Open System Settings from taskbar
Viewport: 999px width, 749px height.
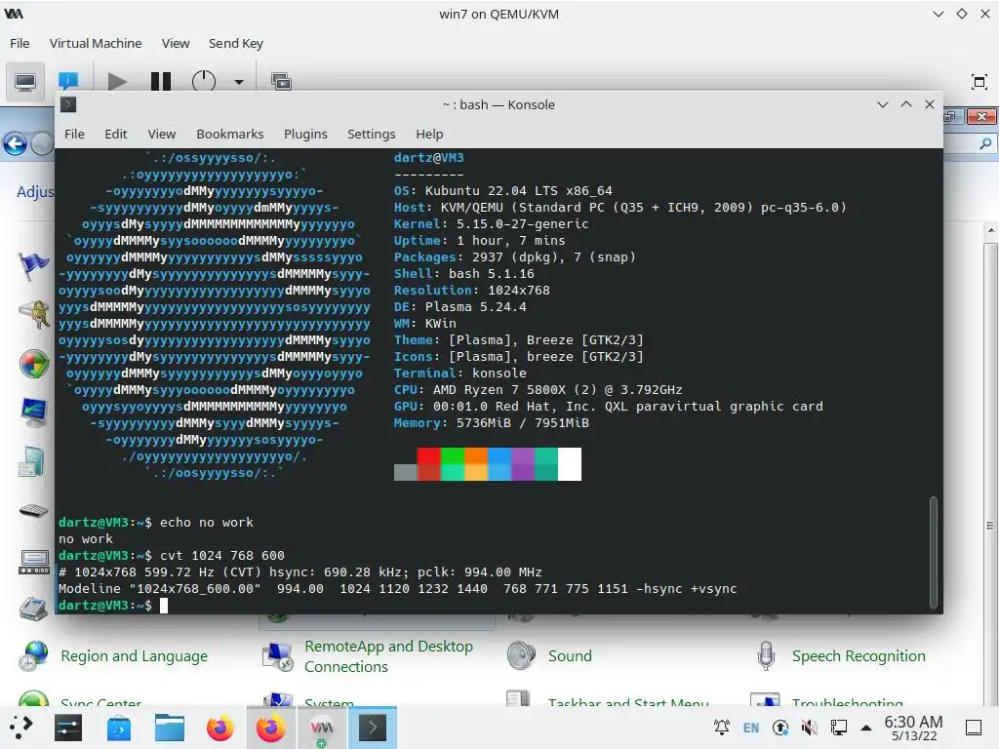[68, 728]
